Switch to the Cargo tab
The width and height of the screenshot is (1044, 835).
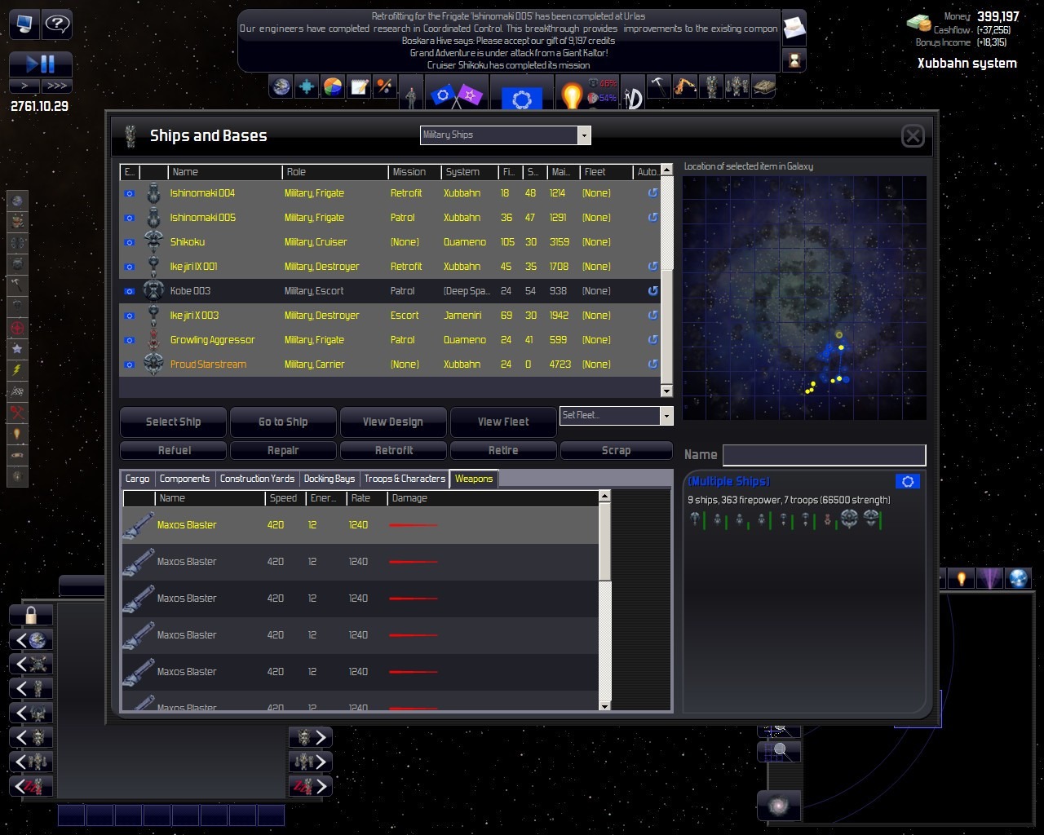point(138,479)
